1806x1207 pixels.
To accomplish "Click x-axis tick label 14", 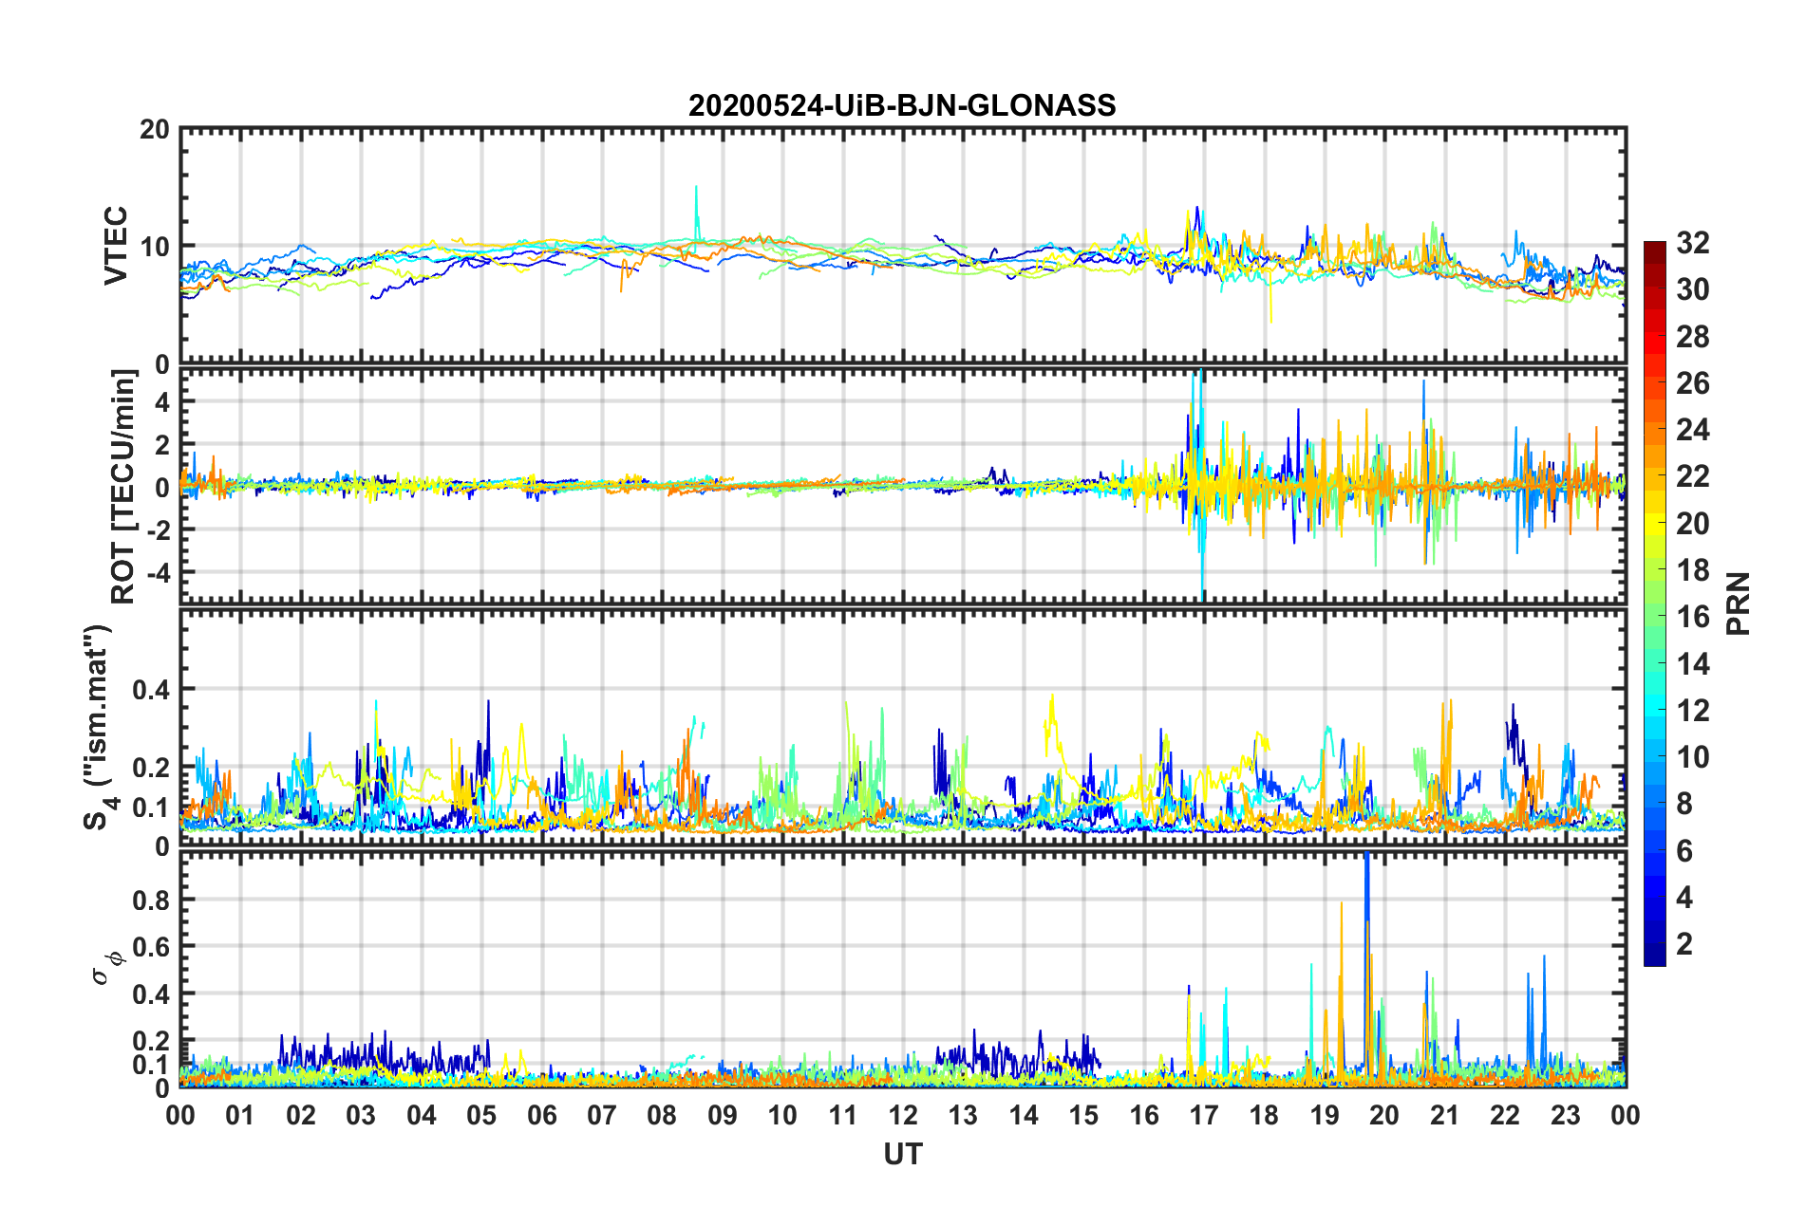I will coord(1024,1116).
